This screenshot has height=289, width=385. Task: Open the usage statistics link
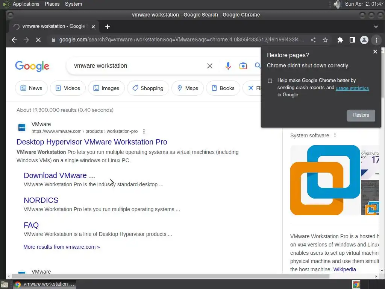tap(352, 88)
